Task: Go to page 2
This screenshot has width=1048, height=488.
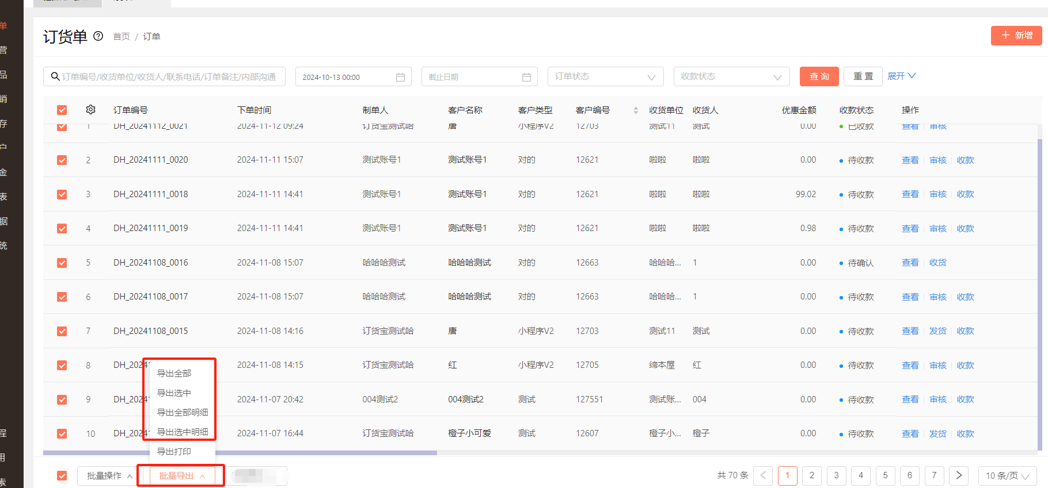Action: coord(812,475)
